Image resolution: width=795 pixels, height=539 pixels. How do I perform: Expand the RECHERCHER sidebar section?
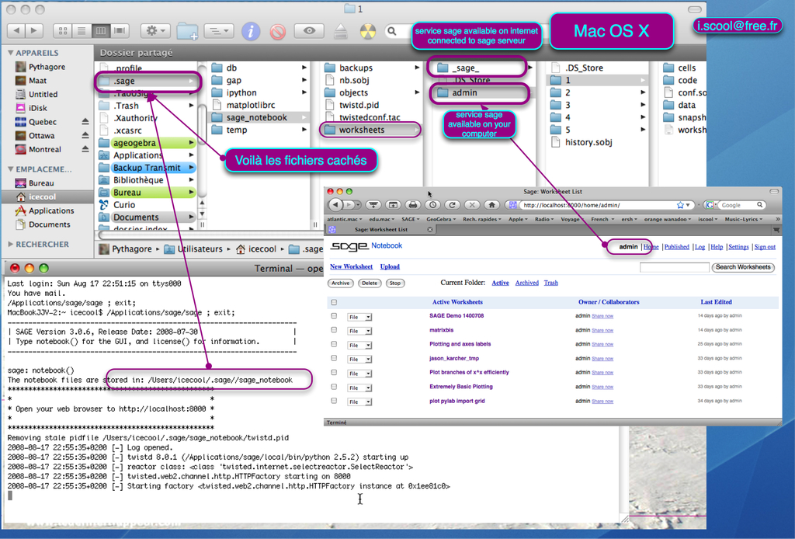[11, 245]
